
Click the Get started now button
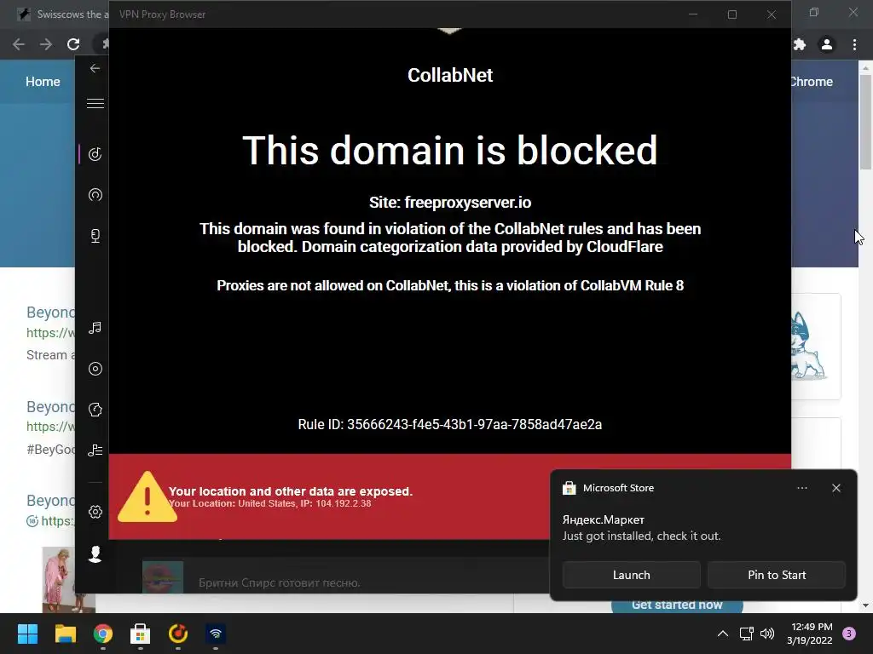pyautogui.click(x=677, y=605)
